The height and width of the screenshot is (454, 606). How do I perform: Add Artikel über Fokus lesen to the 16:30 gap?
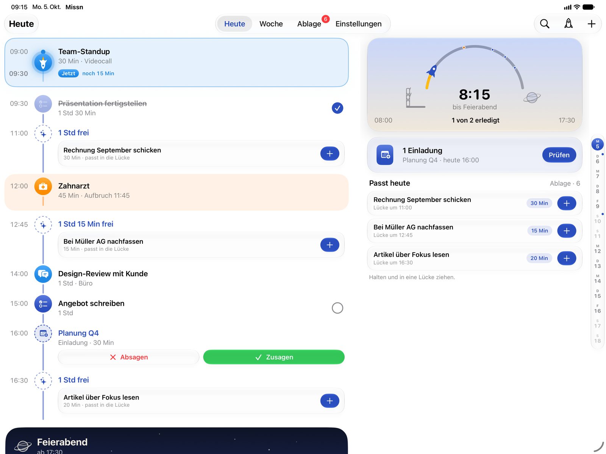click(330, 401)
